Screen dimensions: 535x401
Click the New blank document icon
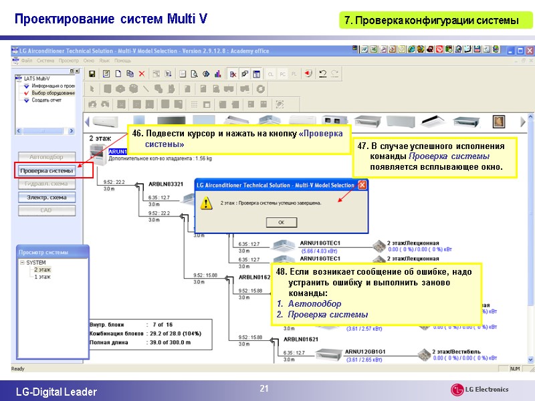[x=118, y=74]
